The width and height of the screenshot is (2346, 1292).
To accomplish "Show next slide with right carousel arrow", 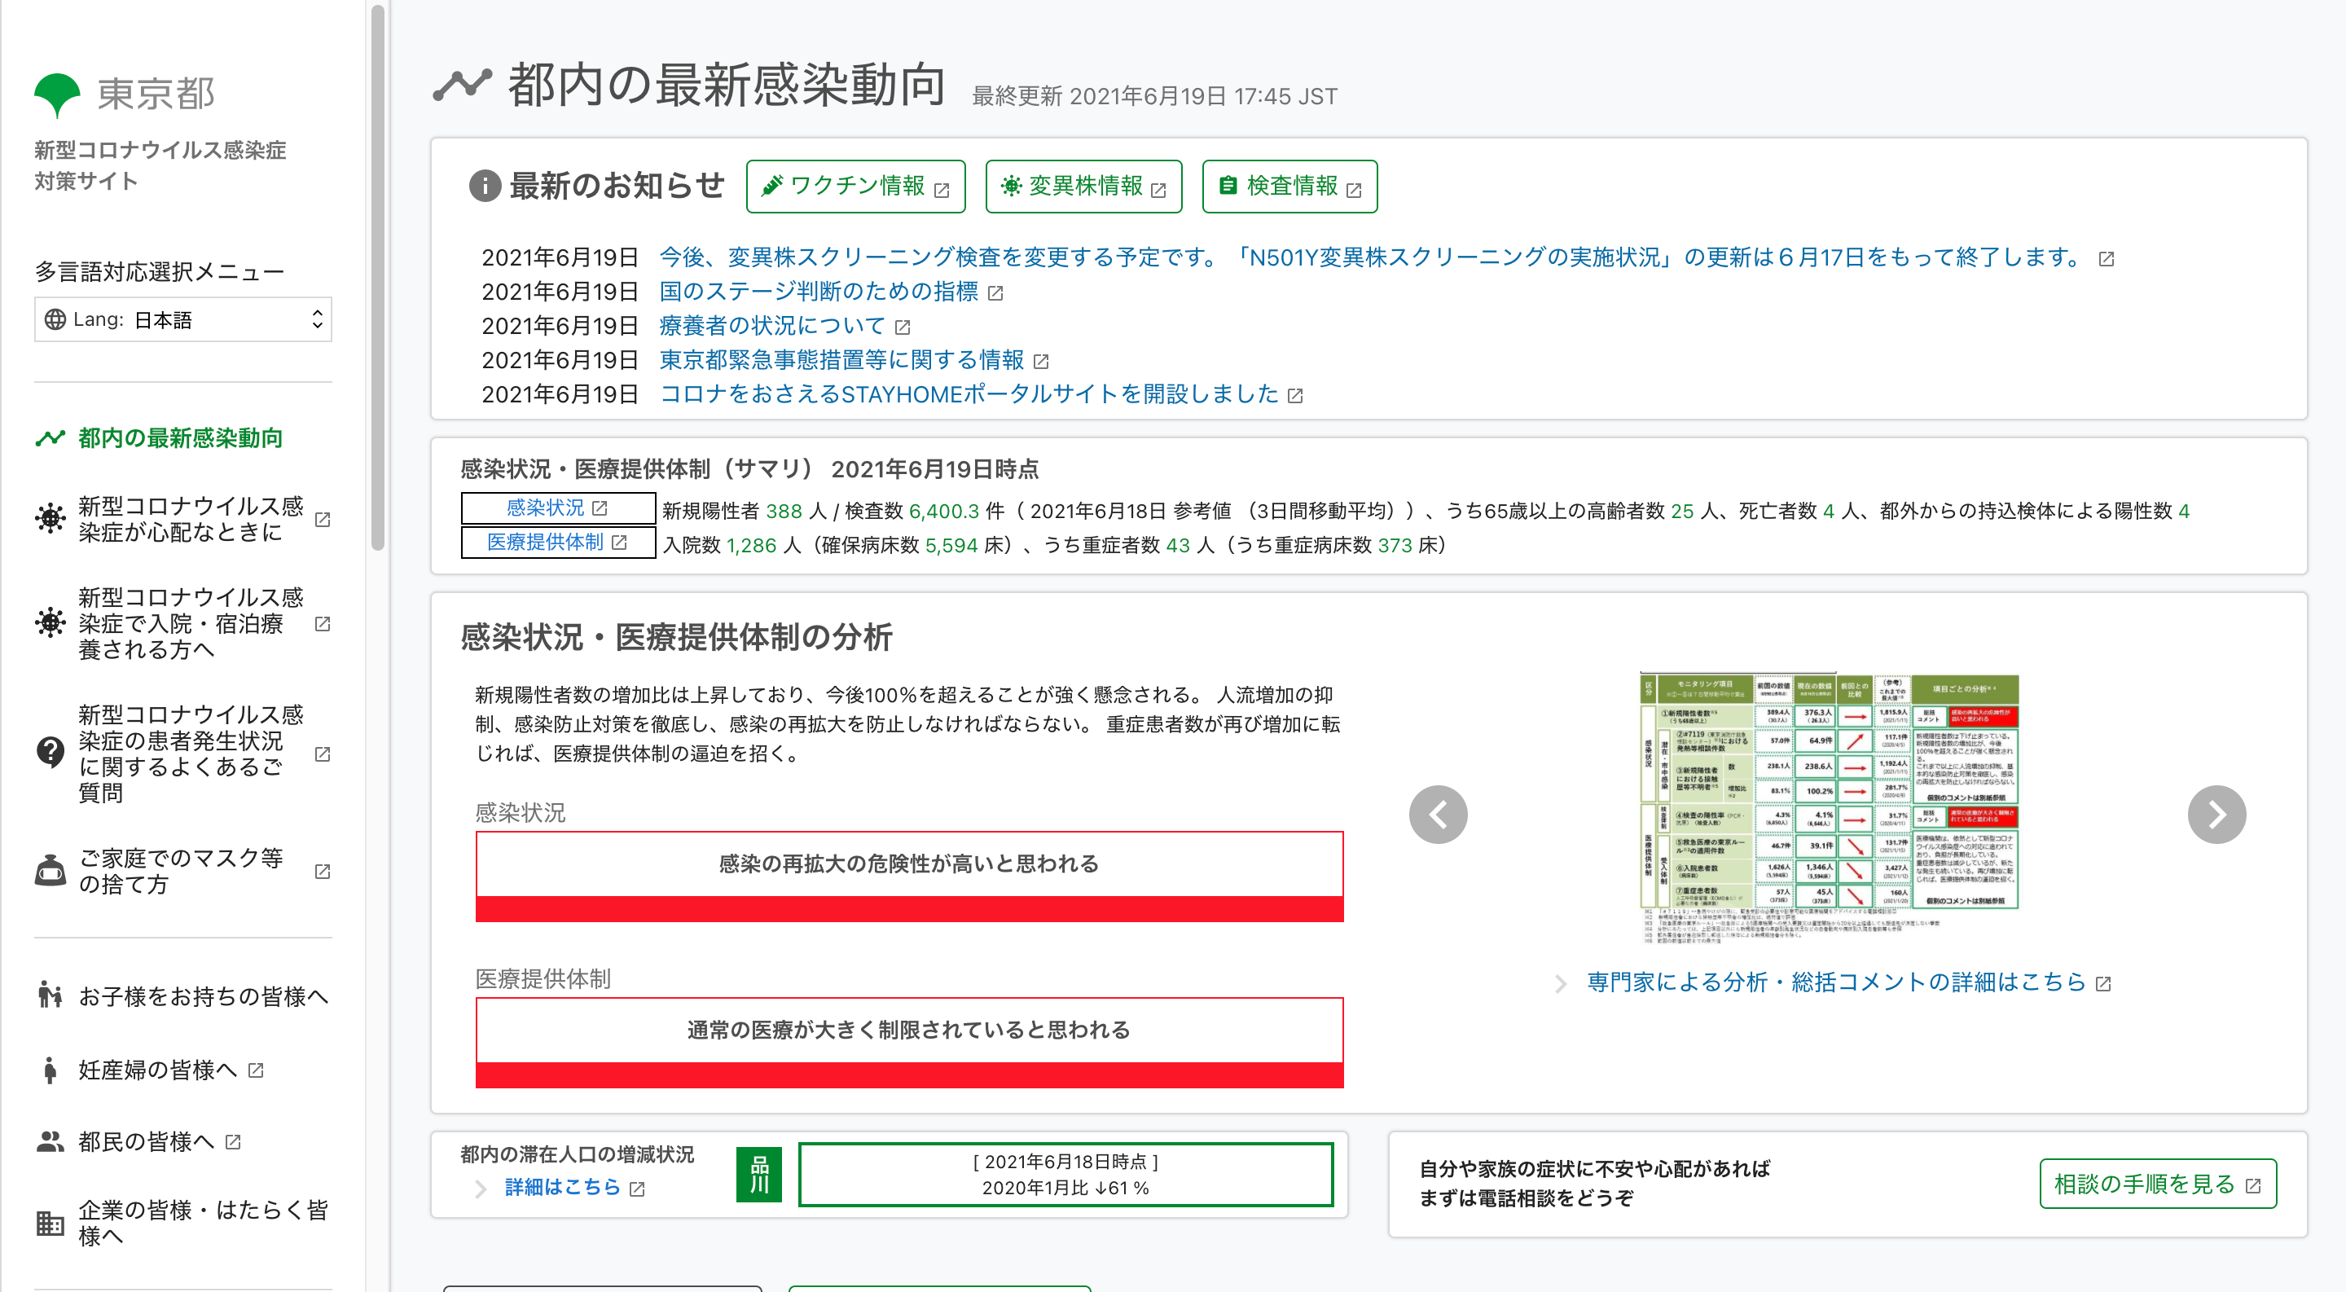I will click(2216, 814).
